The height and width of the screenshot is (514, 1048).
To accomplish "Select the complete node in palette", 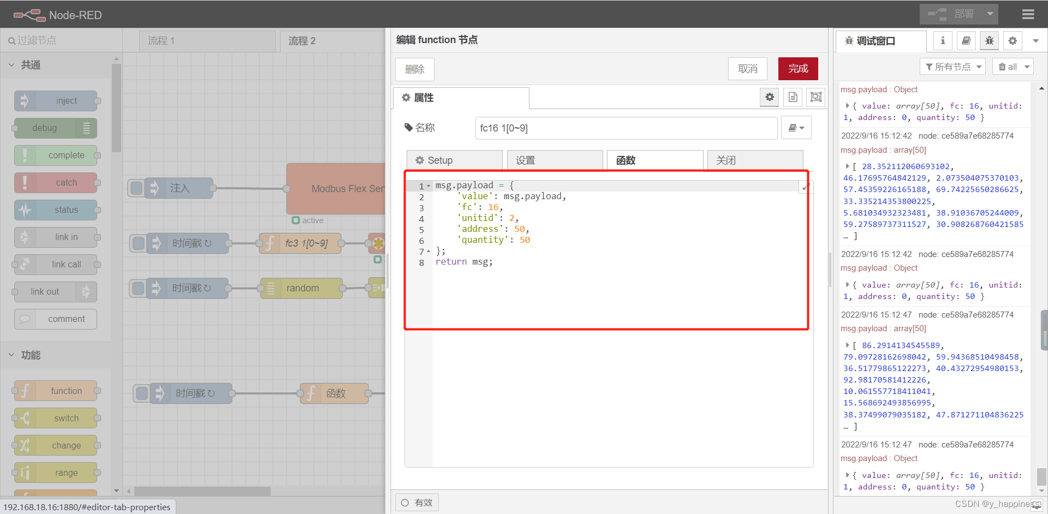I will click(x=56, y=155).
